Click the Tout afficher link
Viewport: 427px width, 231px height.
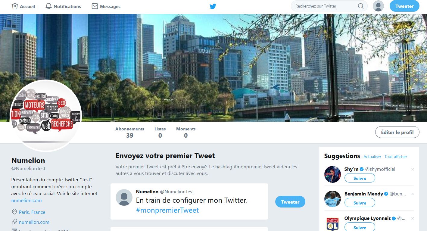(396, 157)
